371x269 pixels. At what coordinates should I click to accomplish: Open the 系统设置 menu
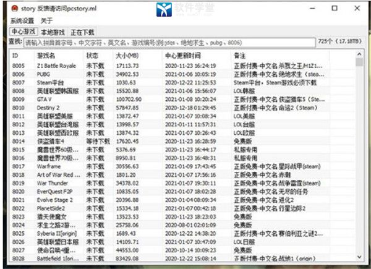point(22,20)
